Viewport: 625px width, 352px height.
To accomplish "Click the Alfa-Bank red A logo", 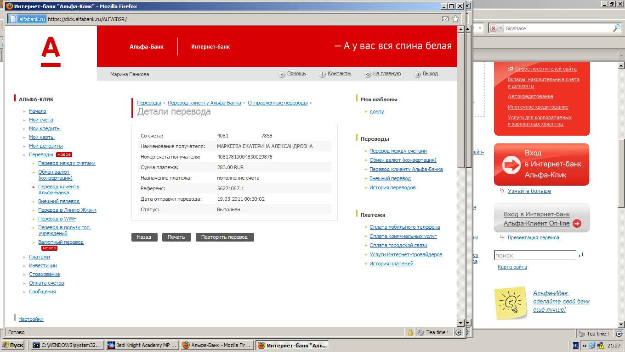I will pos(51,52).
